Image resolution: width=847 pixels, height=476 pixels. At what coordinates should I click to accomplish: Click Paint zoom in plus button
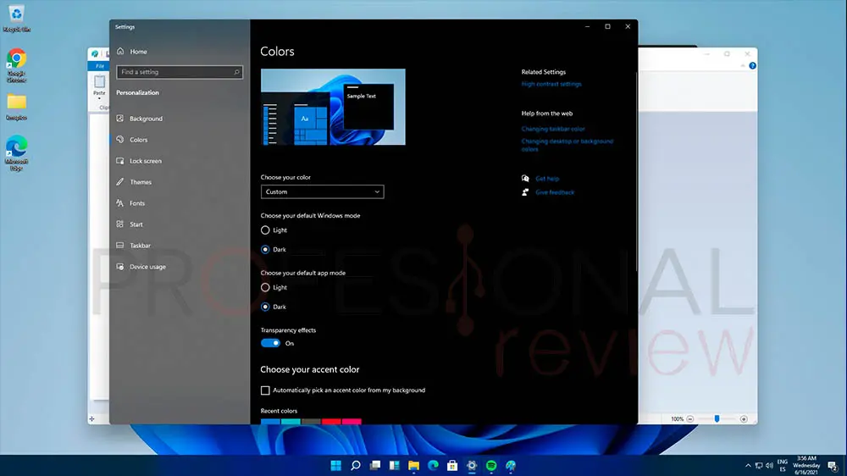[x=744, y=419]
